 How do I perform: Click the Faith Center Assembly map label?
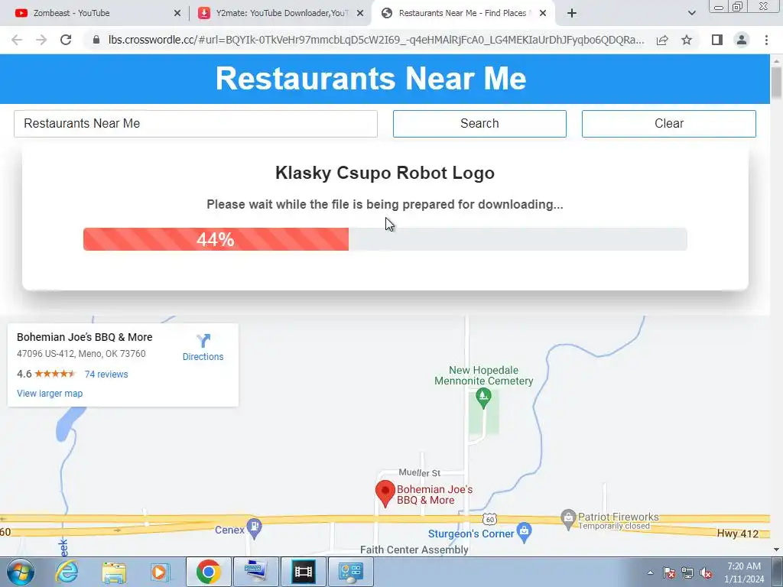pyautogui.click(x=414, y=550)
